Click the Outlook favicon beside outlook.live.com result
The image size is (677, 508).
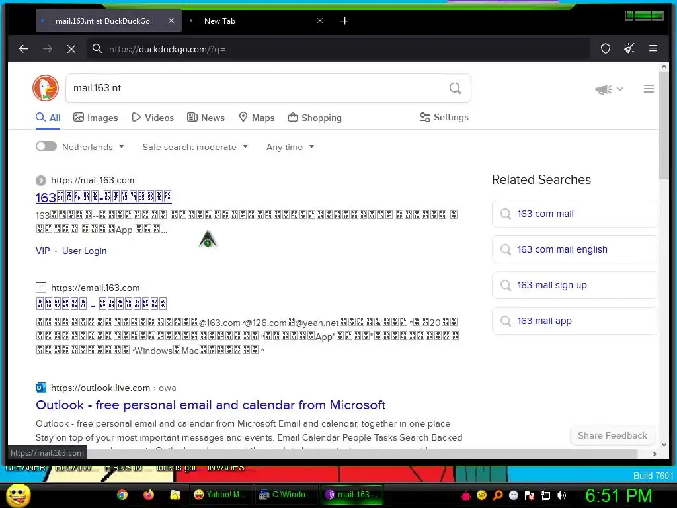point(41,388)
